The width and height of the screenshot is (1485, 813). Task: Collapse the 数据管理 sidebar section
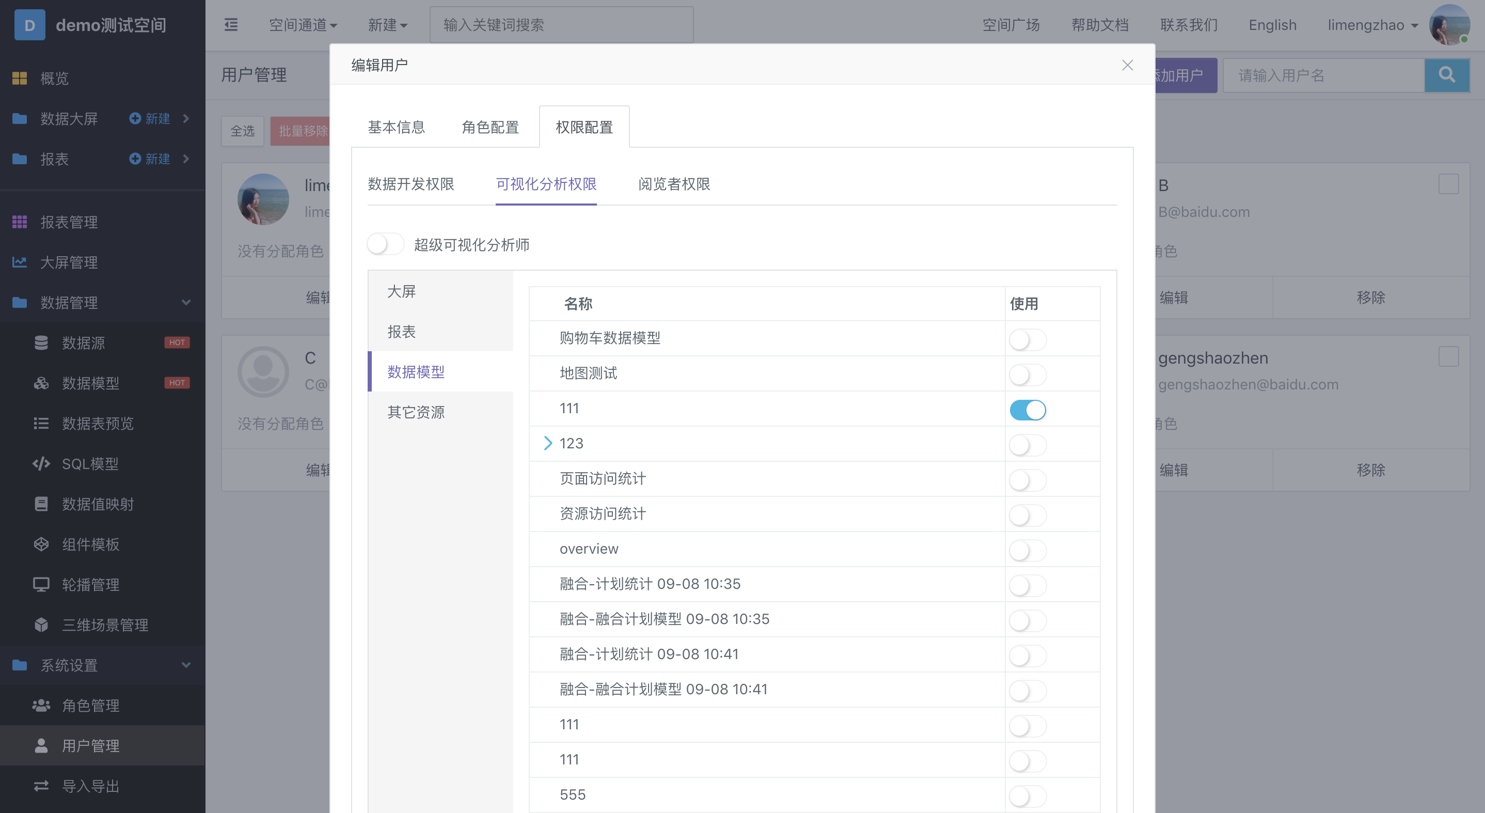(186, 302)
